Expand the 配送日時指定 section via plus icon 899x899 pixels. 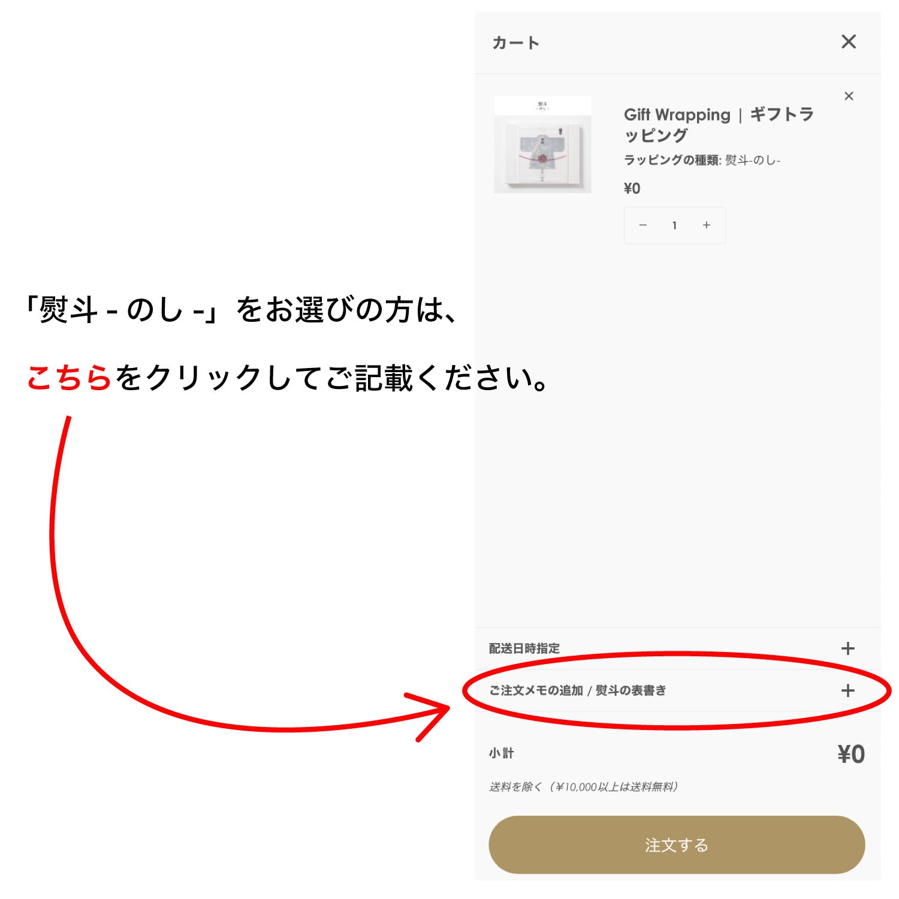[847, 648]
